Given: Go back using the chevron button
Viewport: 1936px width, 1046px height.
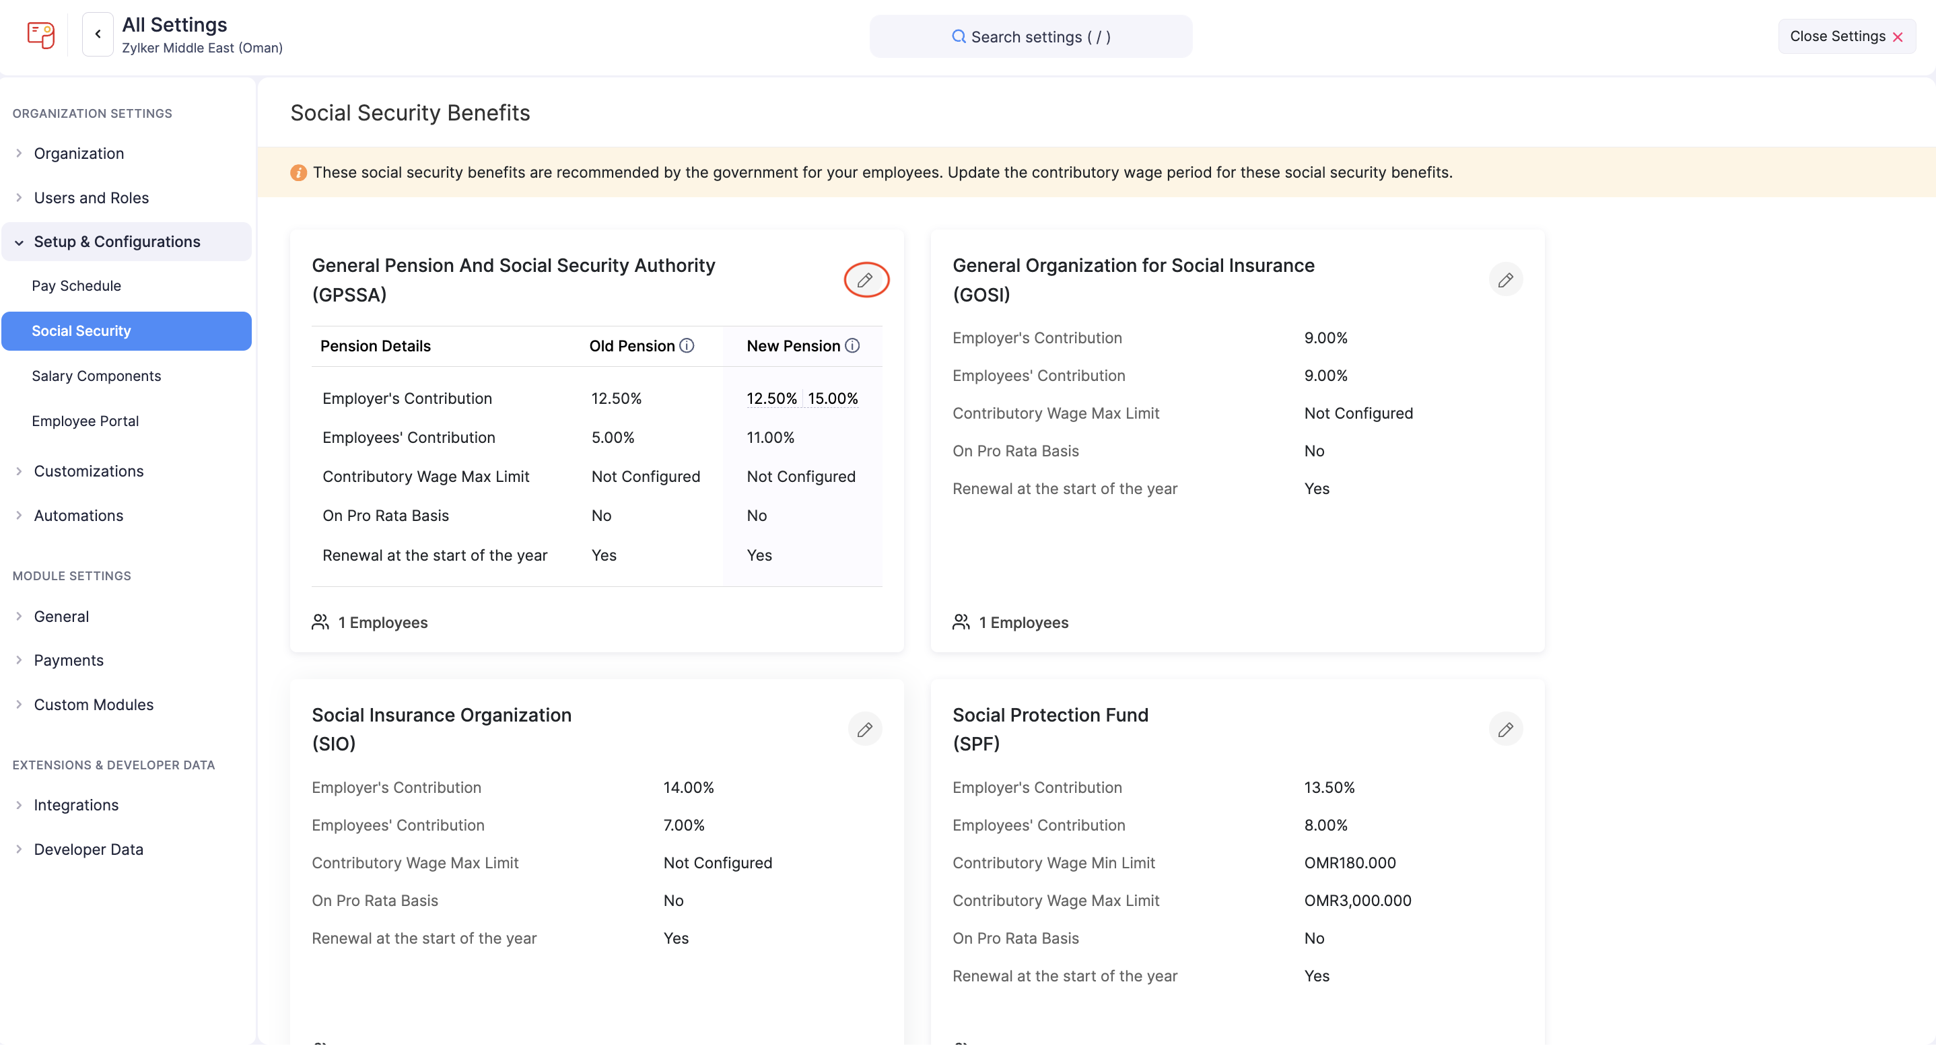Looking at the screenshot, I should click(x=98, y=34).
